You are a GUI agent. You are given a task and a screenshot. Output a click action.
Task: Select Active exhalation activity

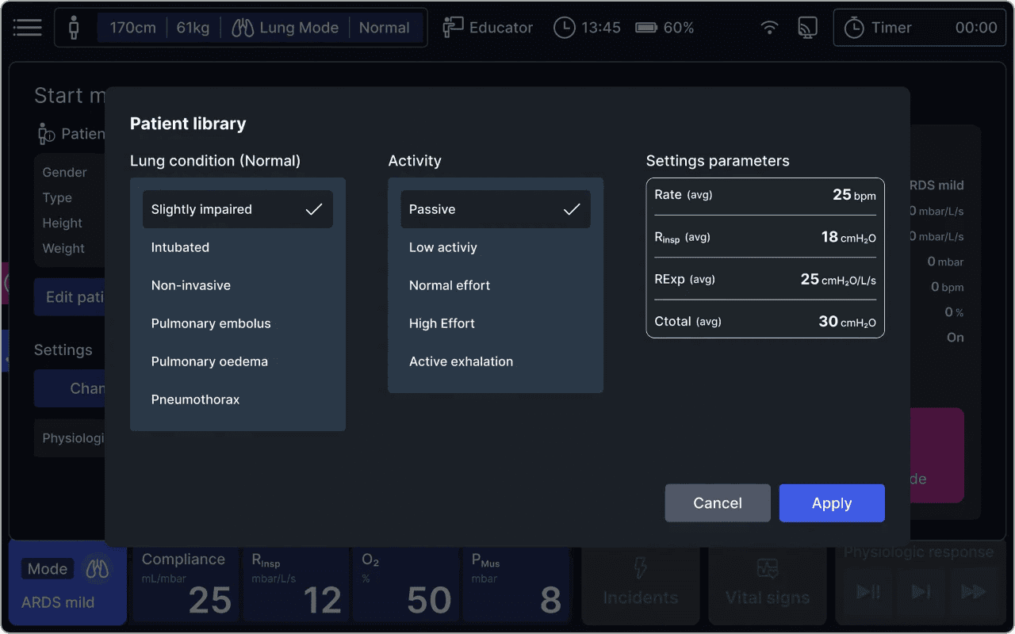[x=461, y=361]
